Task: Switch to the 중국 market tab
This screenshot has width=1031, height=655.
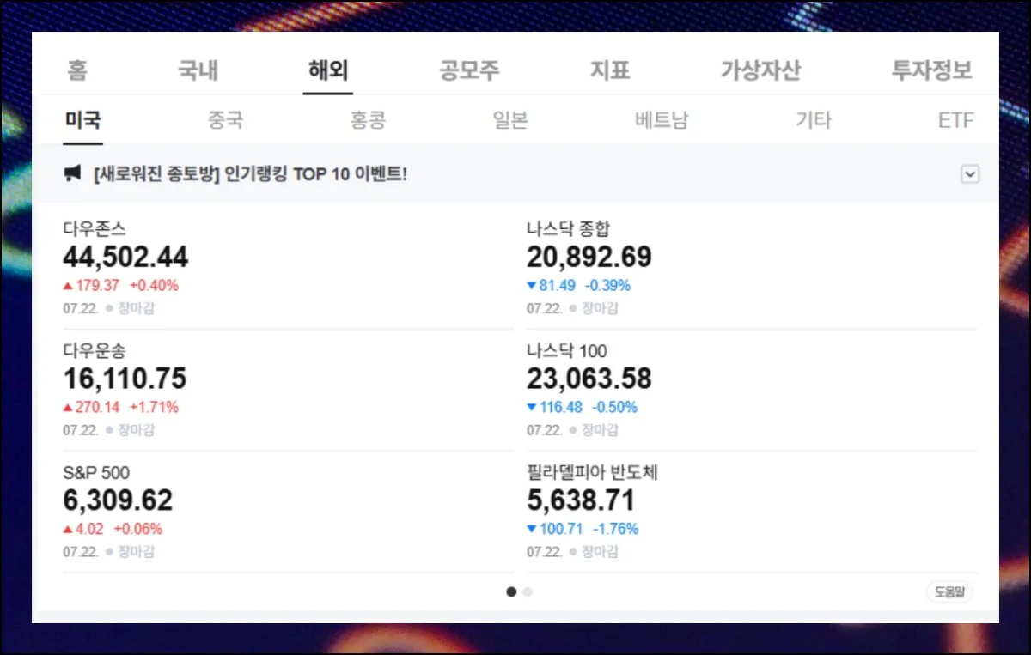Action: click(x=226, y=120)
